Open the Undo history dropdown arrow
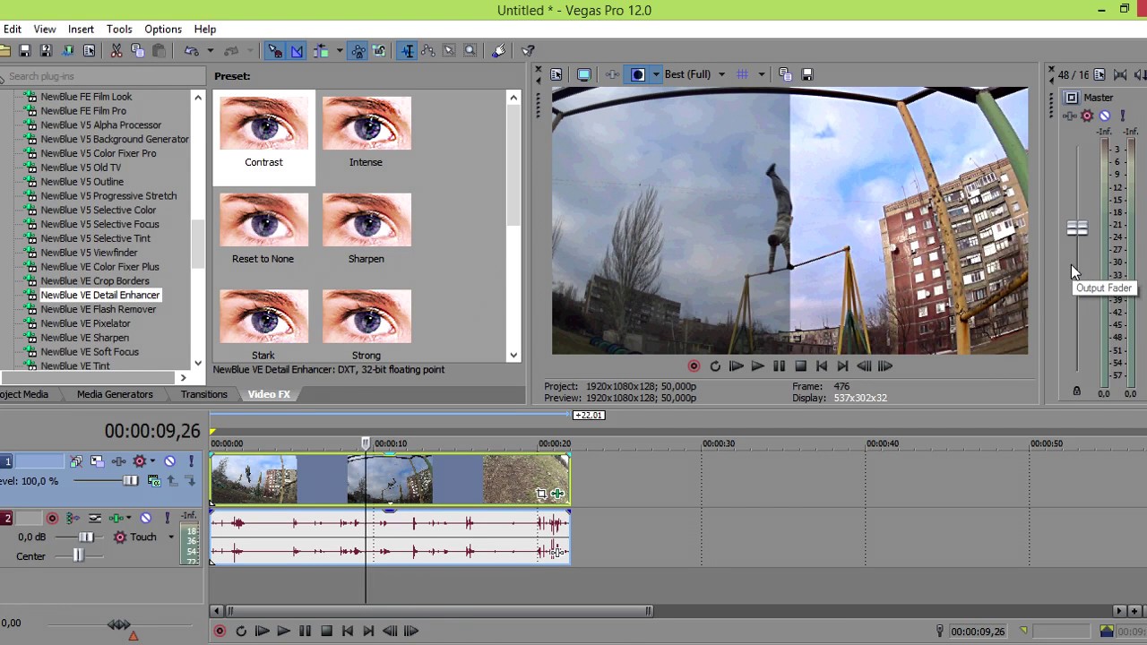 (x=210, y=51)
